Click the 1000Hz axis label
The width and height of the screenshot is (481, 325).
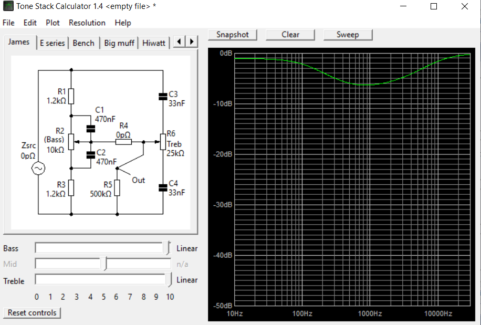click(x=370, y=313)
